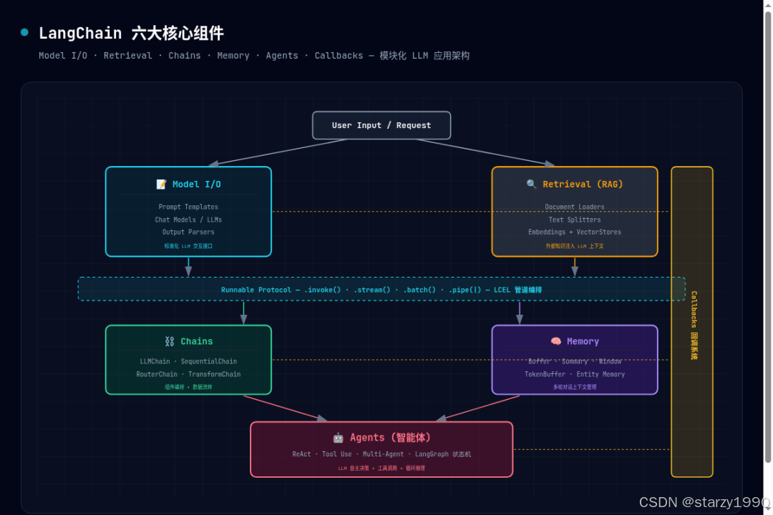Click the "多轮对话上下文管理" caption
This screenshot has height=515, width=773.
coord(575,387)
